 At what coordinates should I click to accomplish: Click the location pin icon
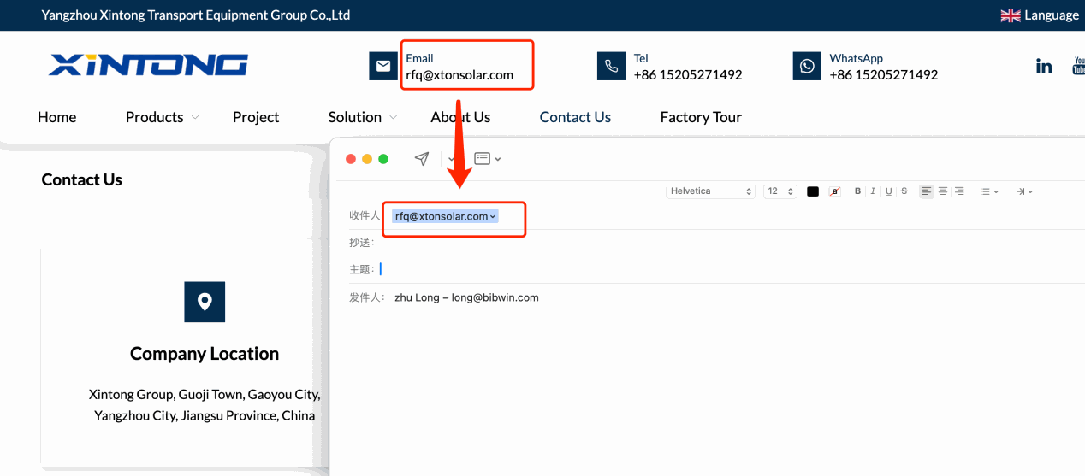pyautogui.click(x=205, y=302)
